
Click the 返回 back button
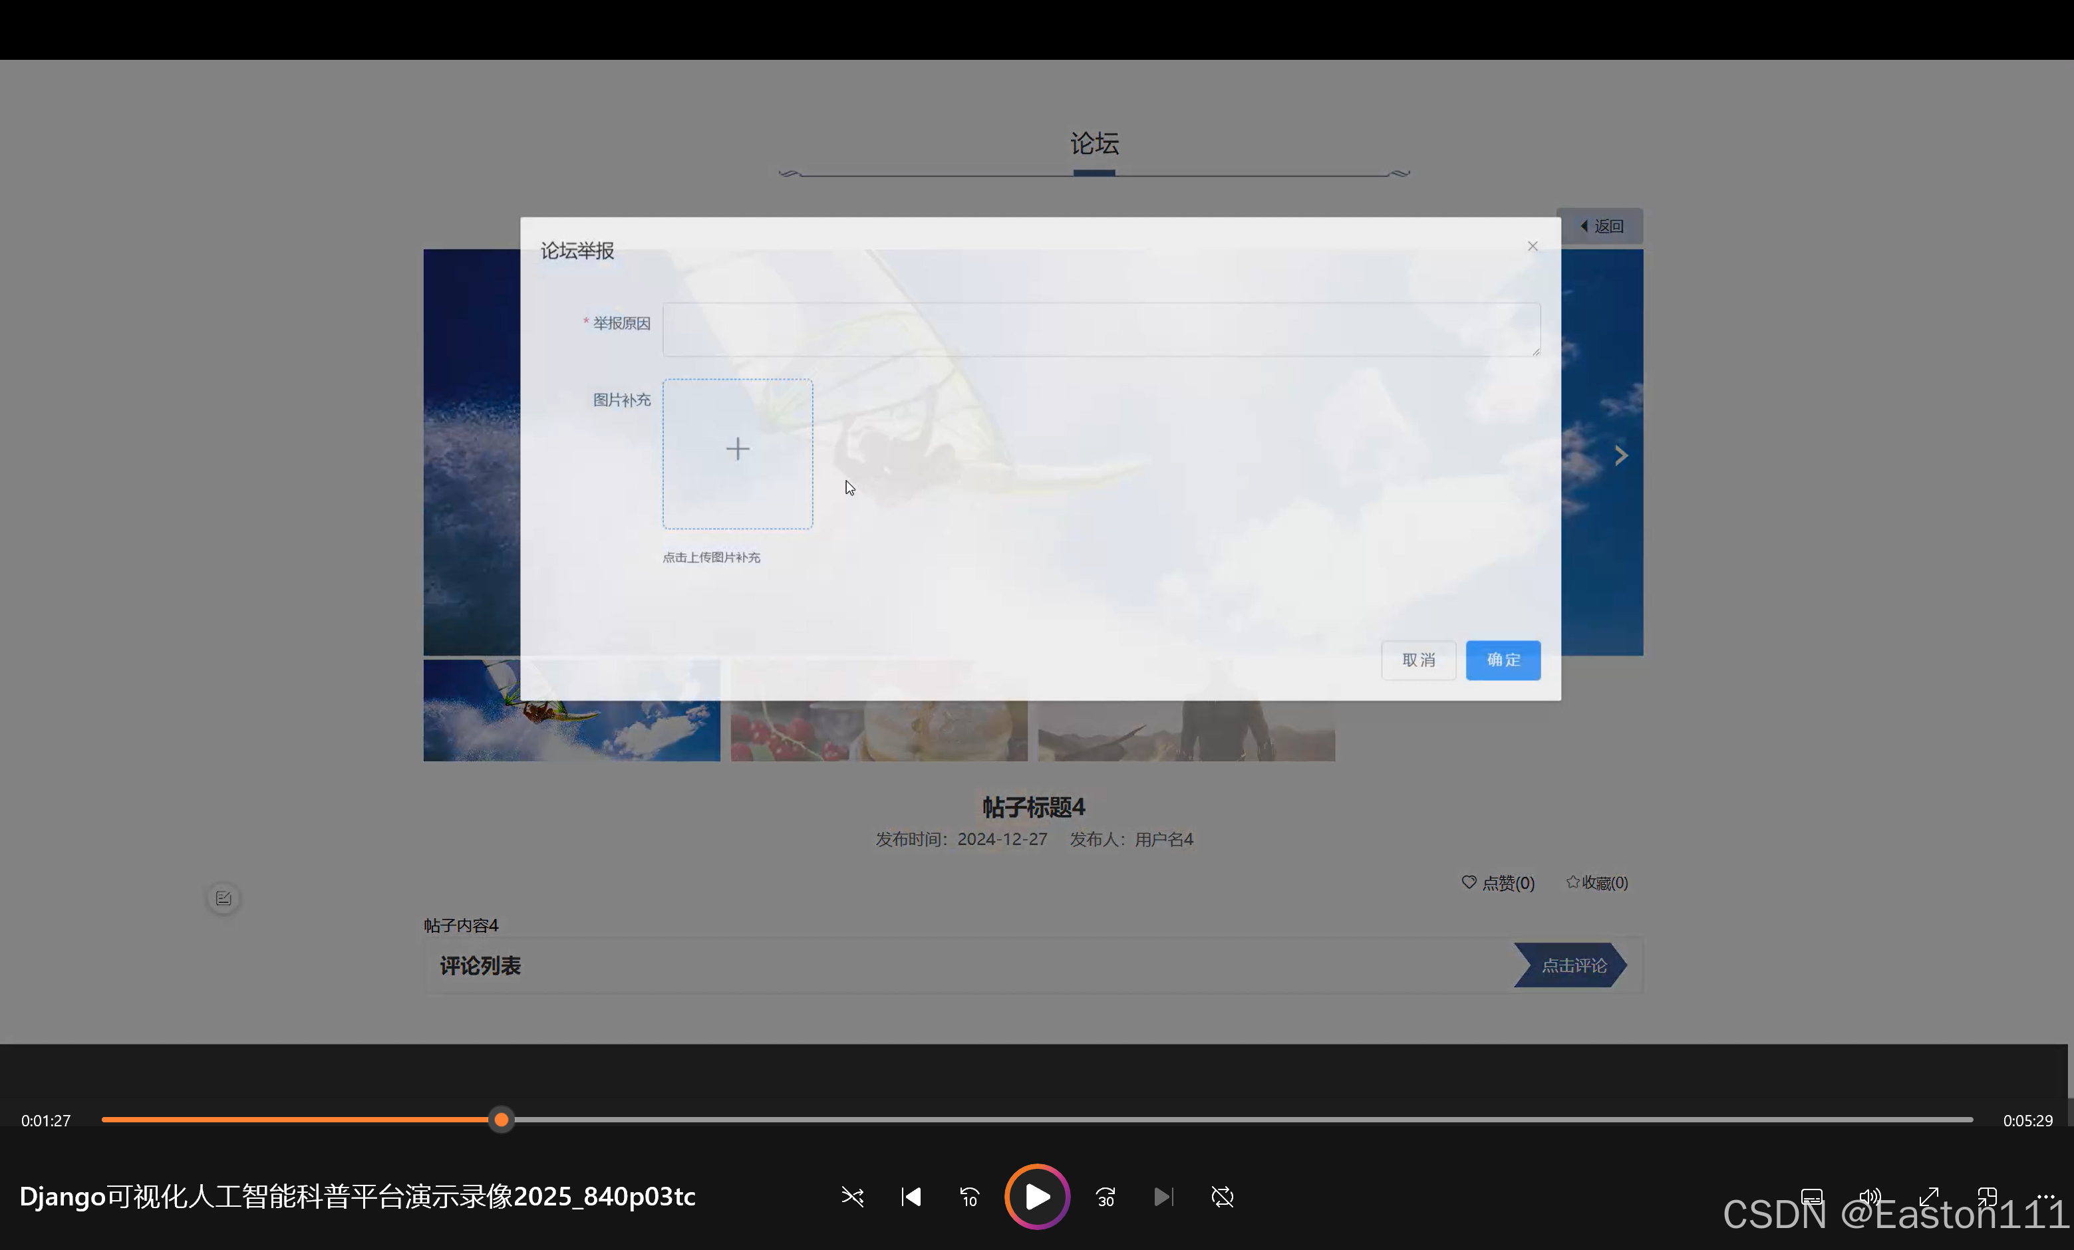pos(1601,226)
